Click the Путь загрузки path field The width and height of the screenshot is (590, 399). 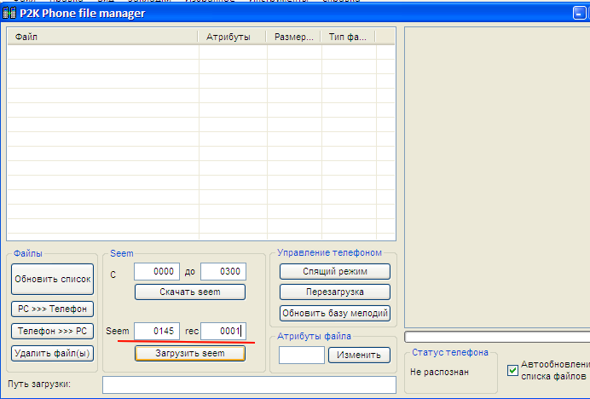pyautogui.click(x=249, y=385)
